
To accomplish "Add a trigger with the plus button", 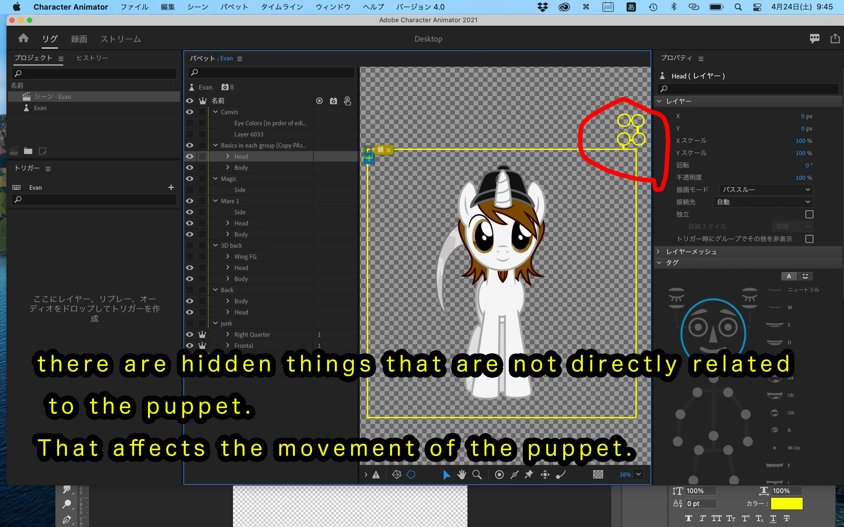I will pyautogui.click(x=171, y=187).
